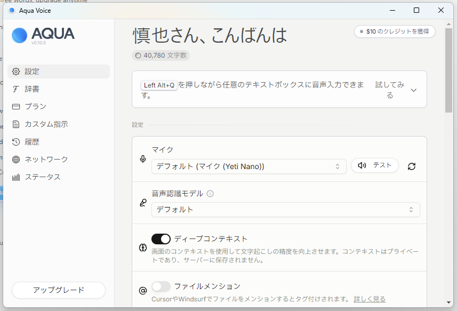The width and height of the screenshot is (457, 311).
Task: Open 辞書 in the sidebar
Action: click(x=32, y=89)
